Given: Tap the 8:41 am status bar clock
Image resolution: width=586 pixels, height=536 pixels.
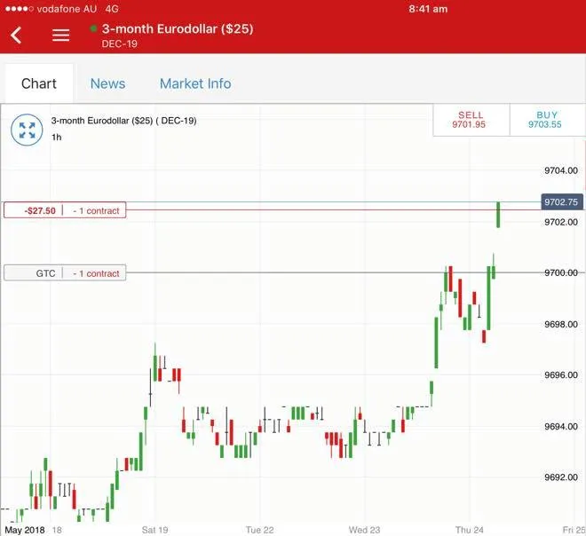Looking at the screenshot, I should click(428, 9).
